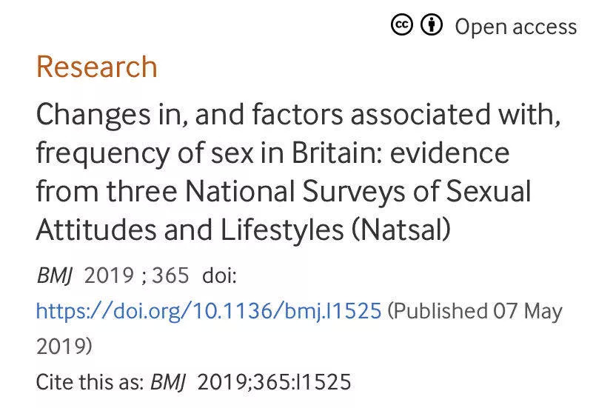The image size is (613, 408).
Task: Click the Creative Commons CC icon
Action: (x=401, y=25)
